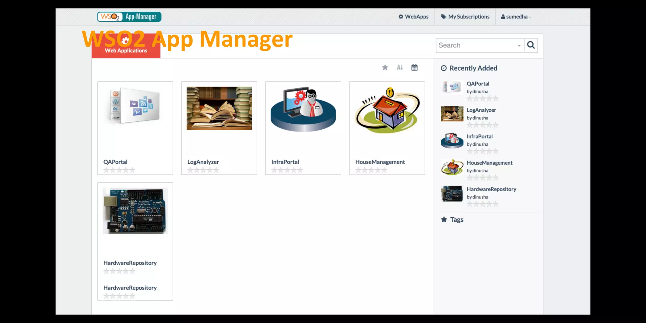Viewport: 646px width, 323px height.
Task: Open the InfraPortal app image
Action: [x=303, y=109]
